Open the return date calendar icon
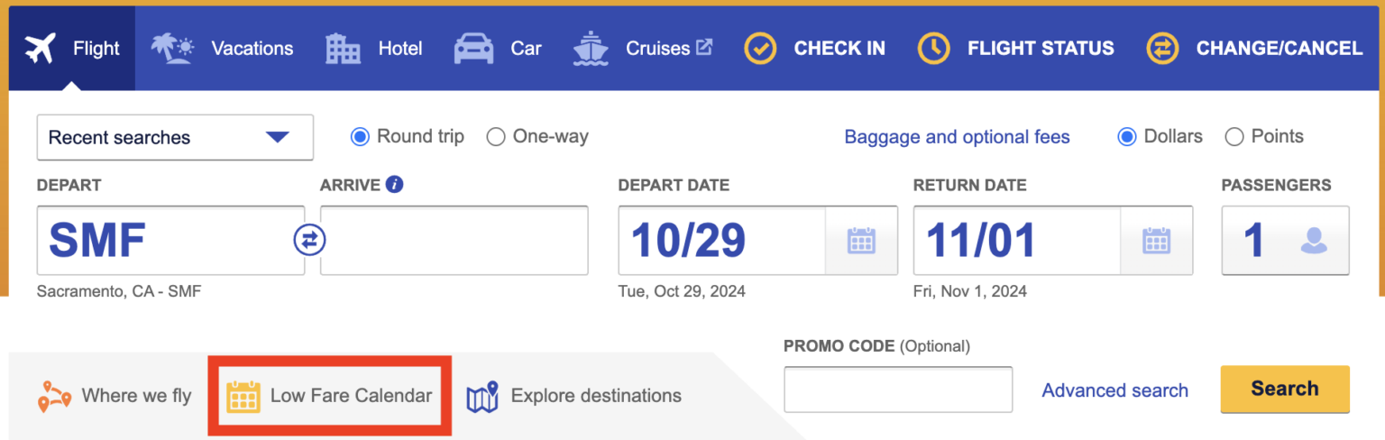Screen dimensions: 1385x440 coord(1156,240)
